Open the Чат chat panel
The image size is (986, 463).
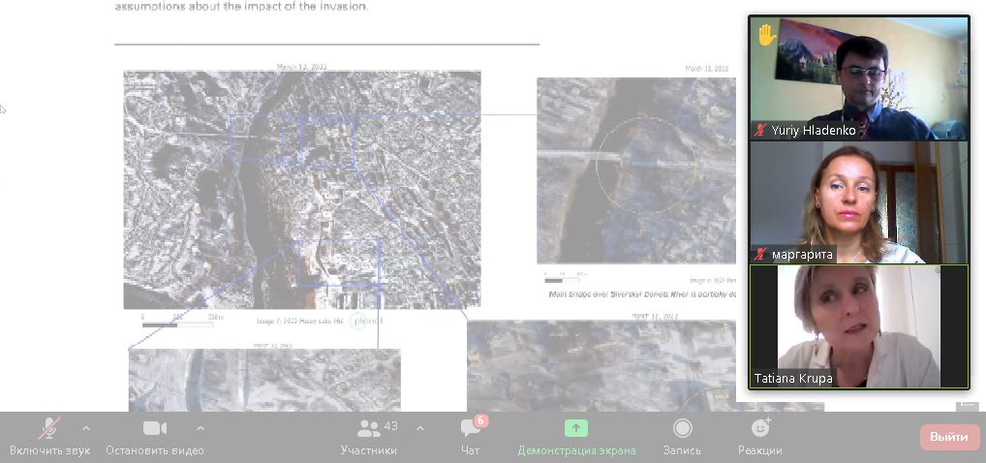(x=471, y=437)
